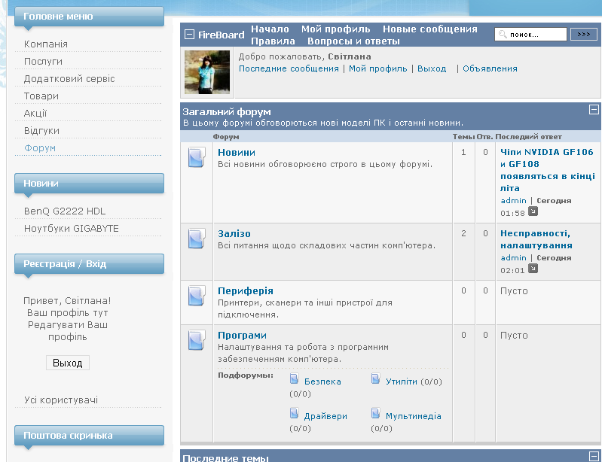Click the Пусто cell in Програми row
The width and height of the screenshot is (602, 462).
coord(514,336)
